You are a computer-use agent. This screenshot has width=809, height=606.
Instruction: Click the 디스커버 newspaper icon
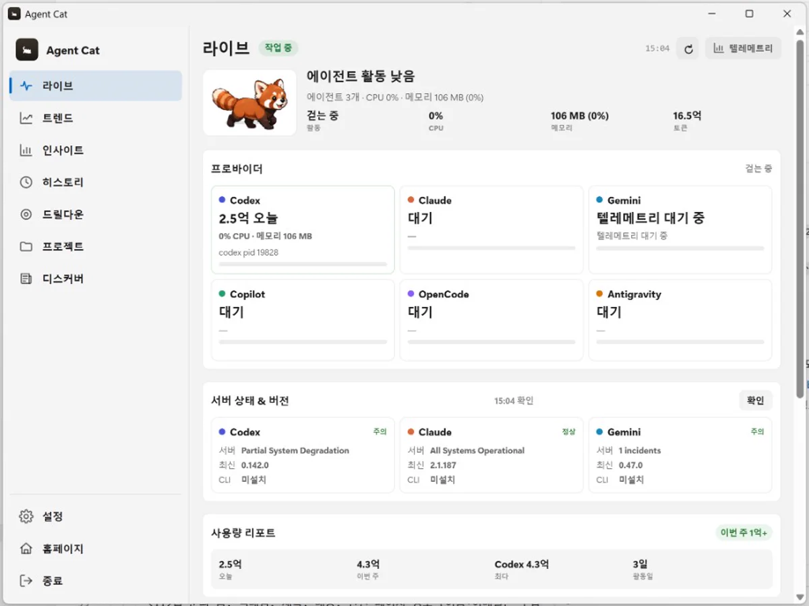[26, 279]
